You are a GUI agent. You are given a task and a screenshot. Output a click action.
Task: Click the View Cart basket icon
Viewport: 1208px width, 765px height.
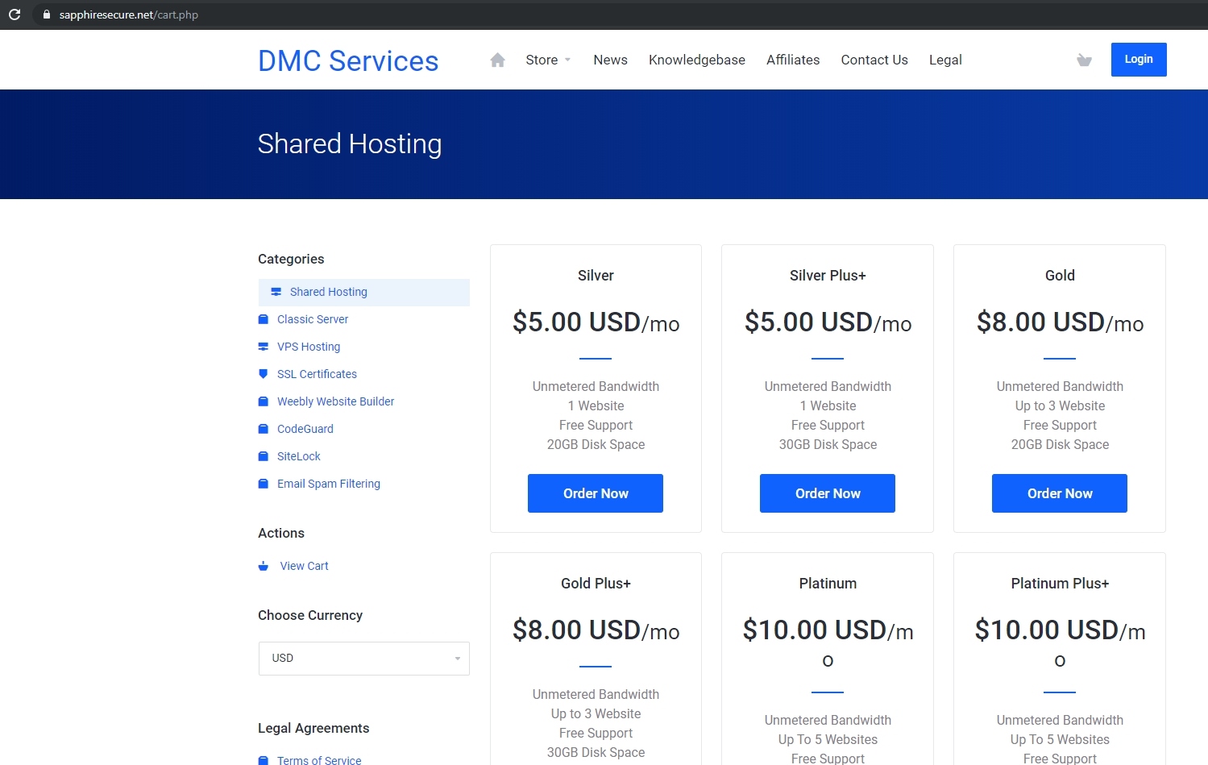tap(263, 566)
